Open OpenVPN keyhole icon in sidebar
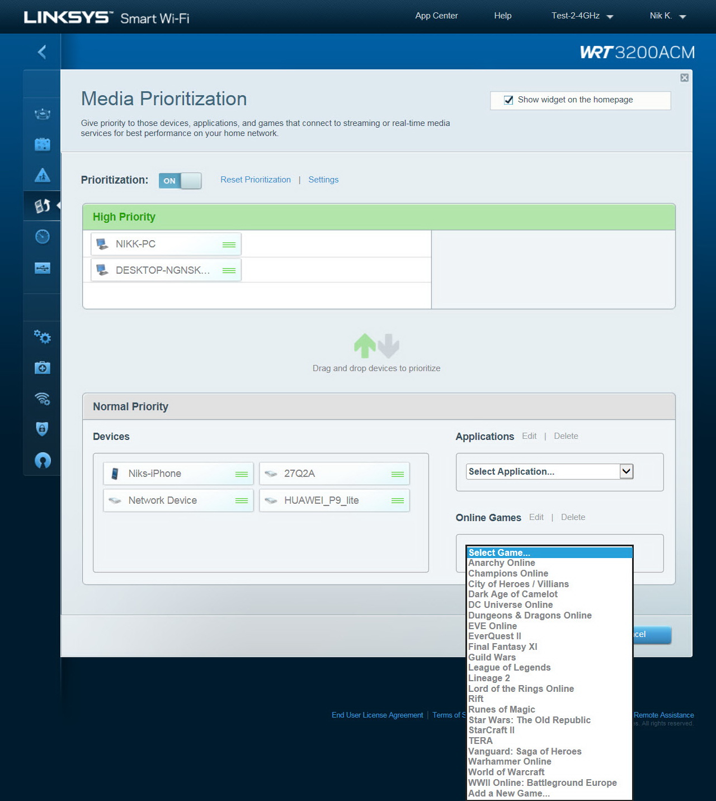This screenshot has height=801, width=716. click(x=43, y=460)
